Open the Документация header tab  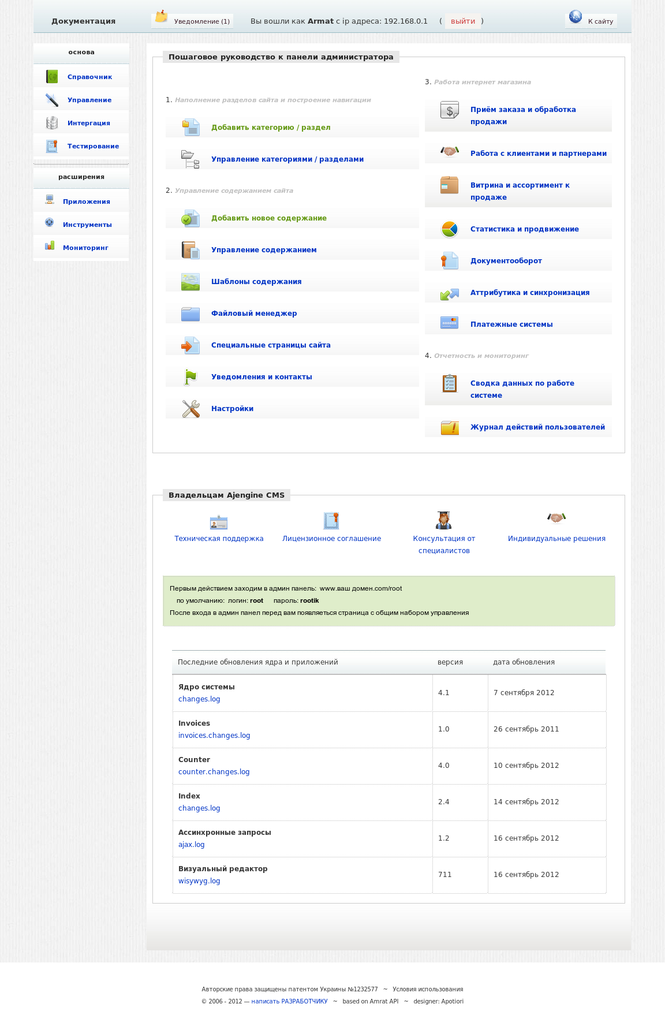tap(84, 21)
